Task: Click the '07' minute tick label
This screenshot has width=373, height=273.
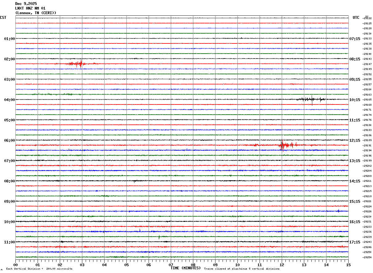Action: tap(171, 265)
